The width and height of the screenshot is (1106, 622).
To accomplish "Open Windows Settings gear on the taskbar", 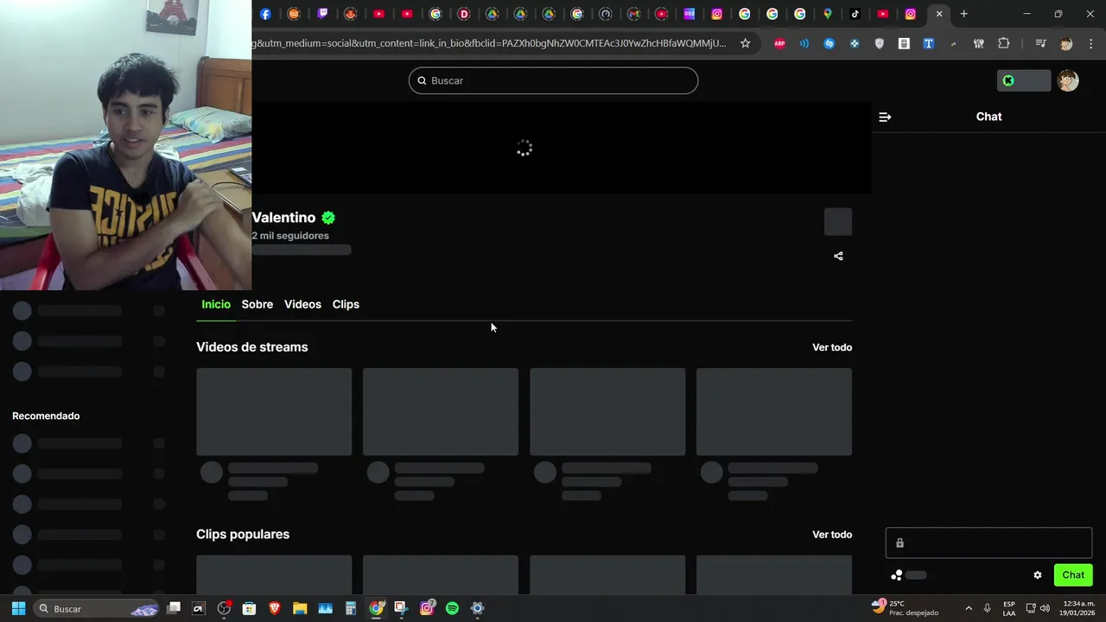I will click(x=477, y=608).
